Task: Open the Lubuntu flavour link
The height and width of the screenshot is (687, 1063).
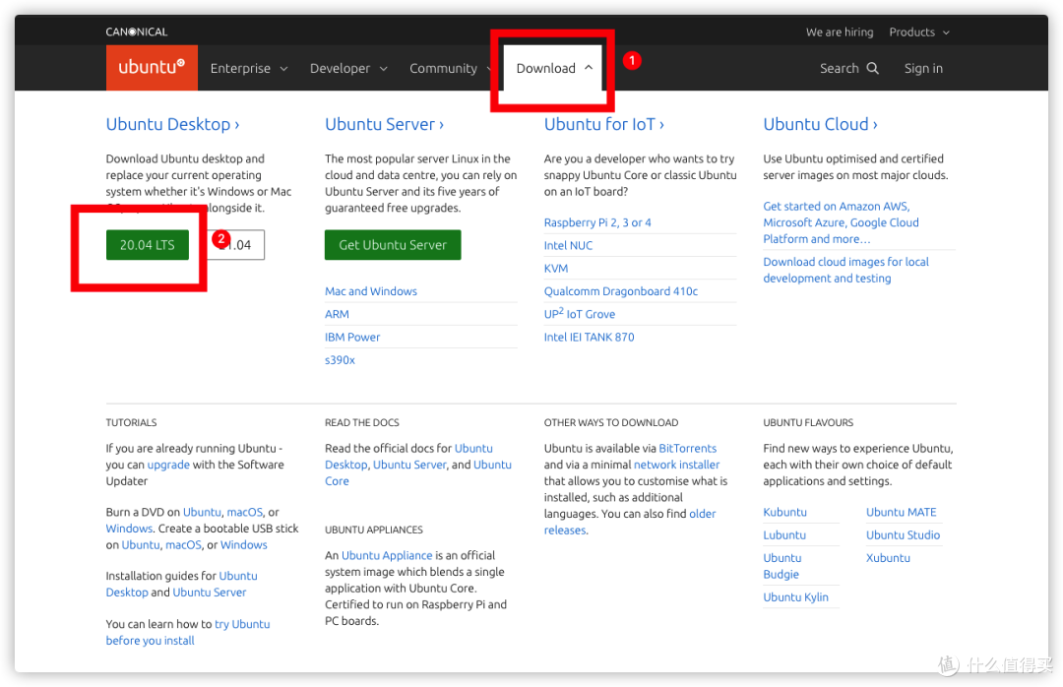Action: pos(784,535)
